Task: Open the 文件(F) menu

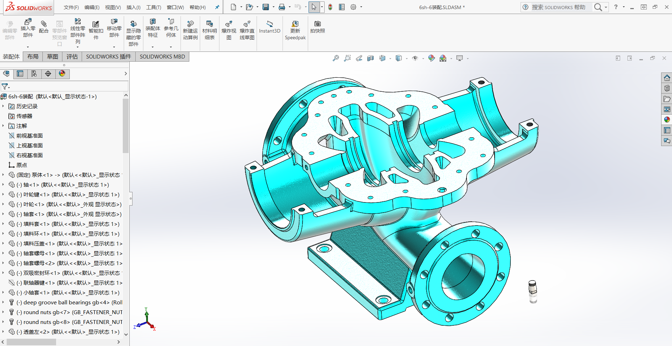Action: point(71,7)
